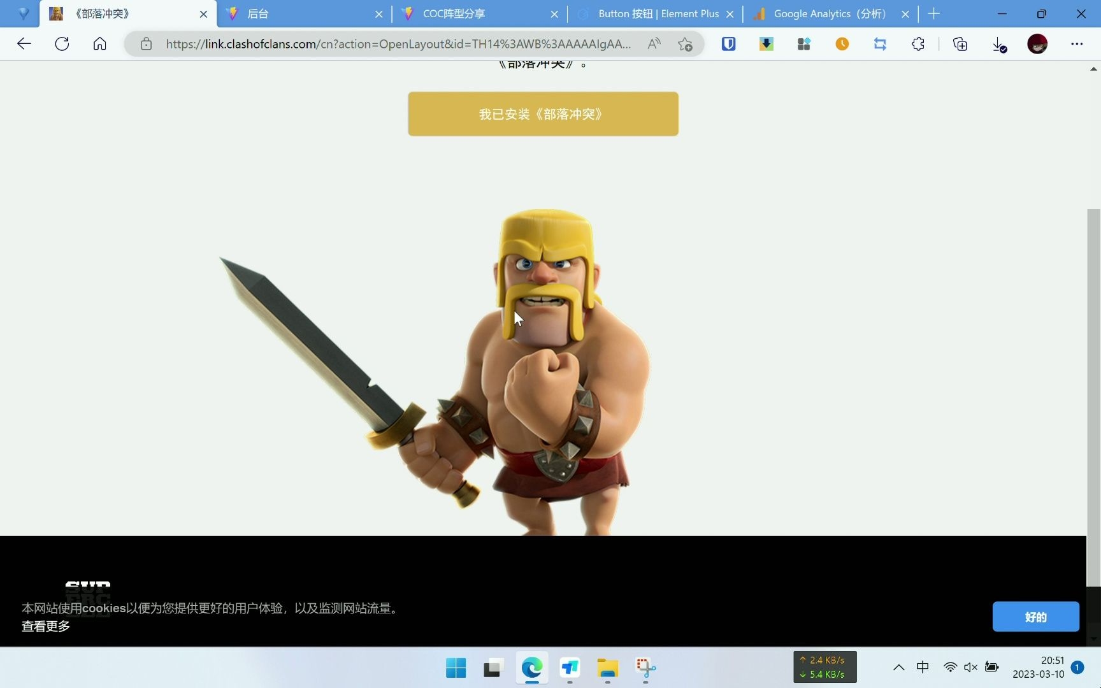Click the page vertical scrollbar thumb

click(x=1093, y=398)
